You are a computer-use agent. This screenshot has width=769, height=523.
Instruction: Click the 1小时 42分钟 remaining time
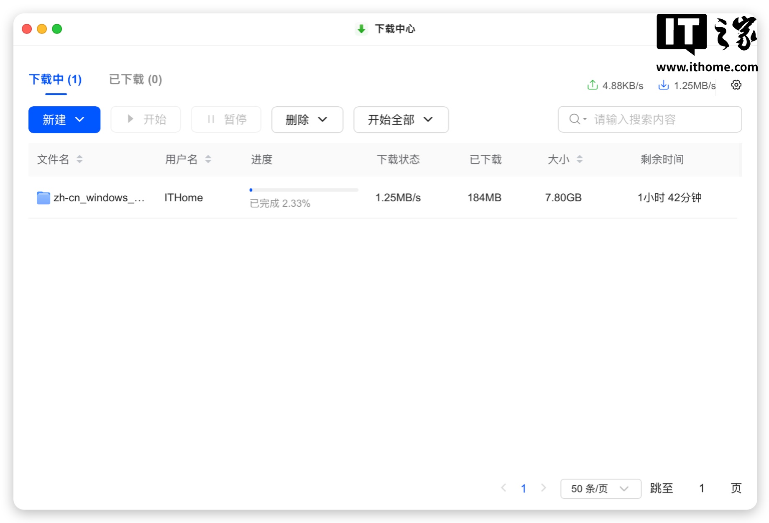(669, 197)
